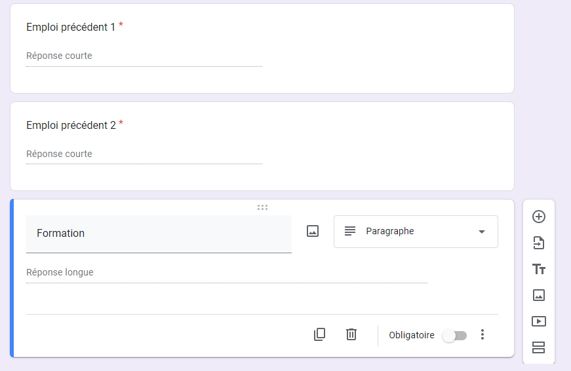Delete the Formation question
This screenshot has width=571, height=371.
(x=351, y=334)
